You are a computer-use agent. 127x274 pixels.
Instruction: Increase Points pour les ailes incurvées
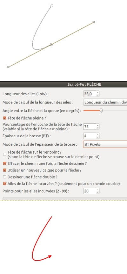[98, 190]
